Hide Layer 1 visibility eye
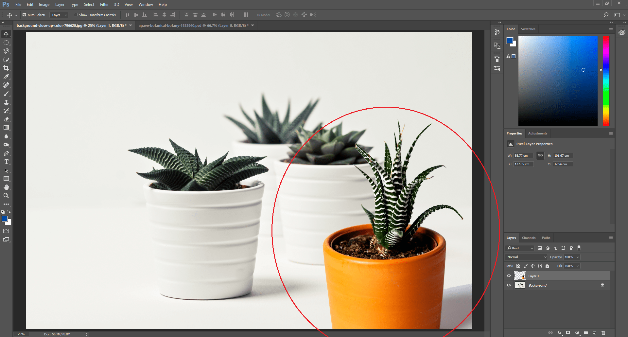This screenshot has height=337, width=628. pyautogui.click(x=509, y=276)
